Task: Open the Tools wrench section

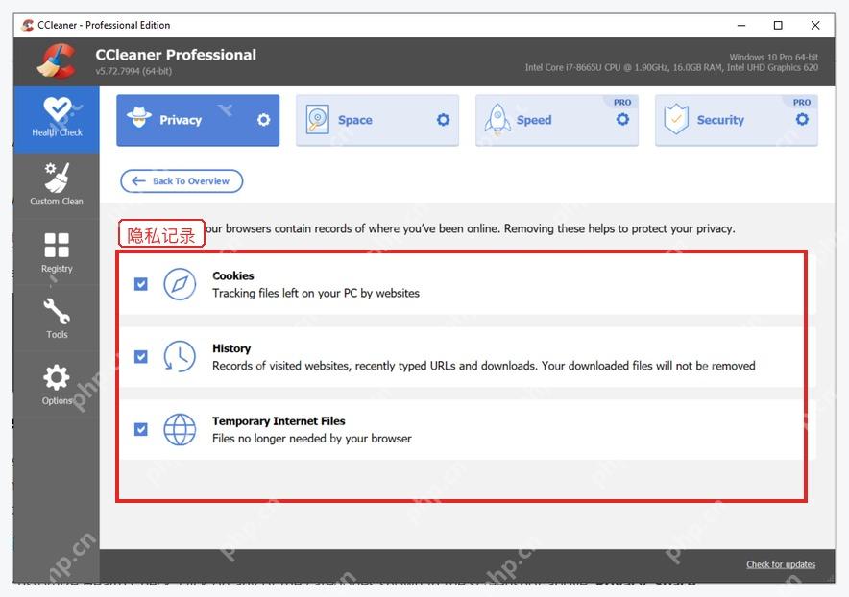Action: coord(57,319)
